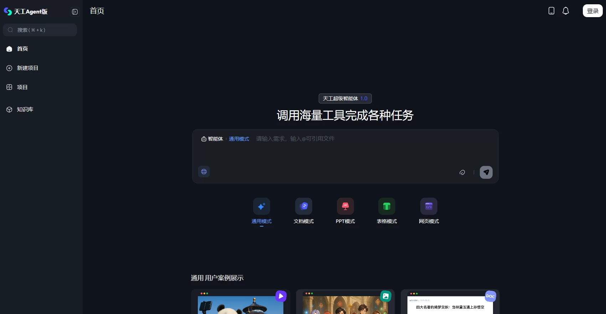Open 项目 projects in sidebar
This screenshot has width=606, height=314.
22,87
